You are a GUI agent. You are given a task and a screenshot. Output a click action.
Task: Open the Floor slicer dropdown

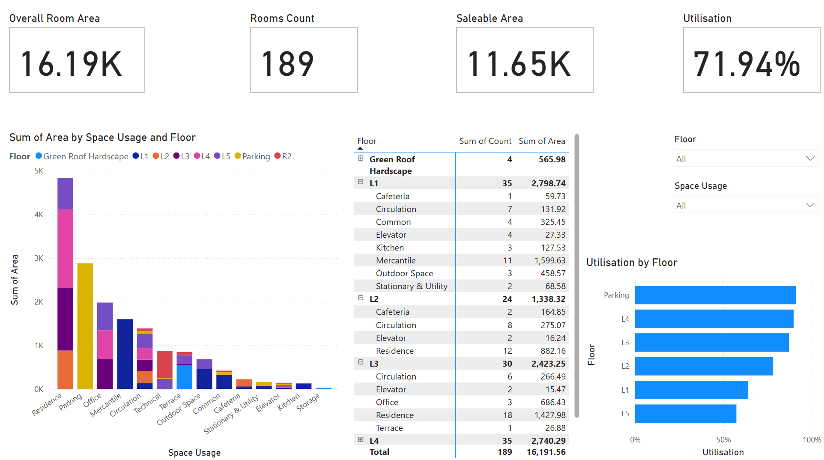click(811, 158)
